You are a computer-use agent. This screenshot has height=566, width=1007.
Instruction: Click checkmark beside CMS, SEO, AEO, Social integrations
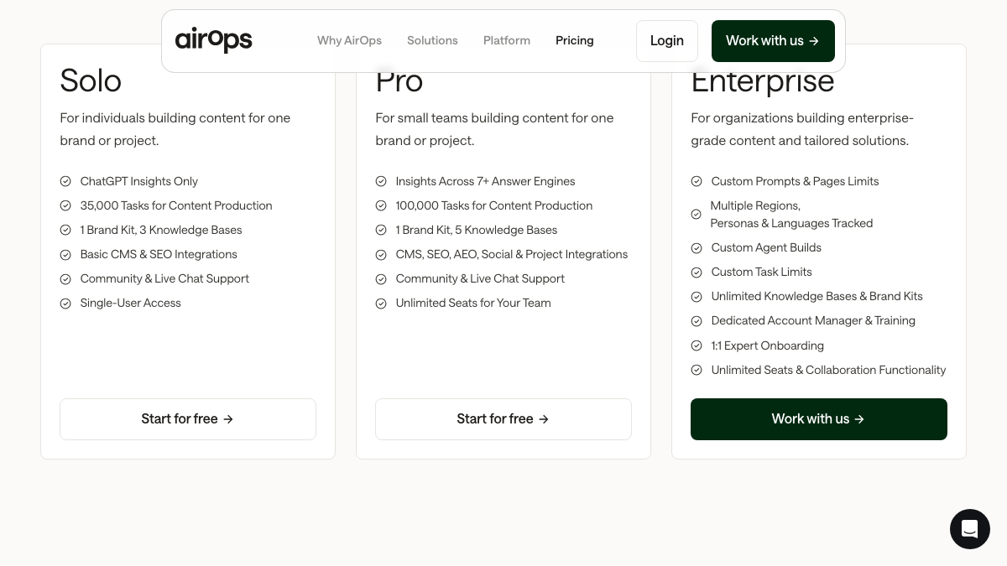(381, 254)
